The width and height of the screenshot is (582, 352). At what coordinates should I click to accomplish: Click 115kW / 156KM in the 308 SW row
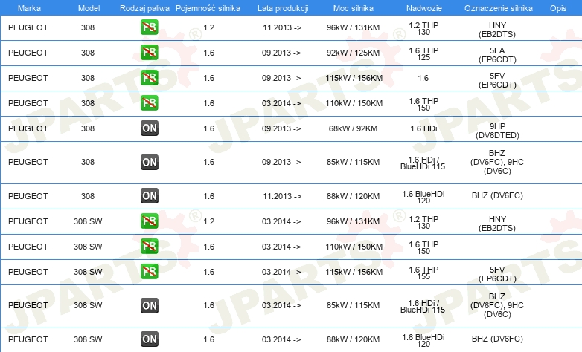[x=354, y=272]
